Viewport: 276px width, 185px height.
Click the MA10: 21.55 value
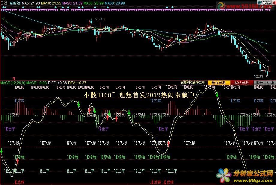point(51,3)
